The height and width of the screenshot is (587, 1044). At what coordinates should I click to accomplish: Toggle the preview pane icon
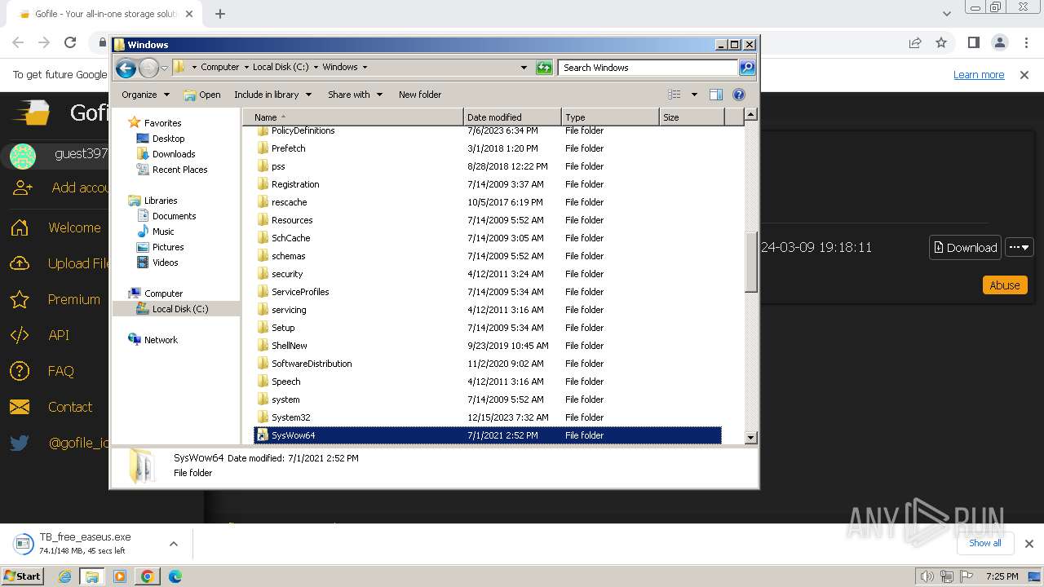pos(716,95)
